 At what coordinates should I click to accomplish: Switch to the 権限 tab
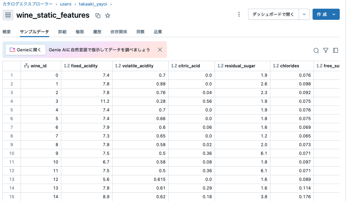pyautogui.click(x=79, y=31)
